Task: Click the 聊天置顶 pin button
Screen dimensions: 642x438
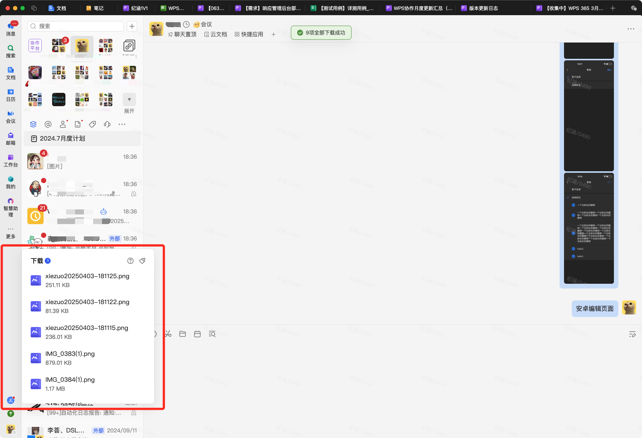Action: [182, 34]
